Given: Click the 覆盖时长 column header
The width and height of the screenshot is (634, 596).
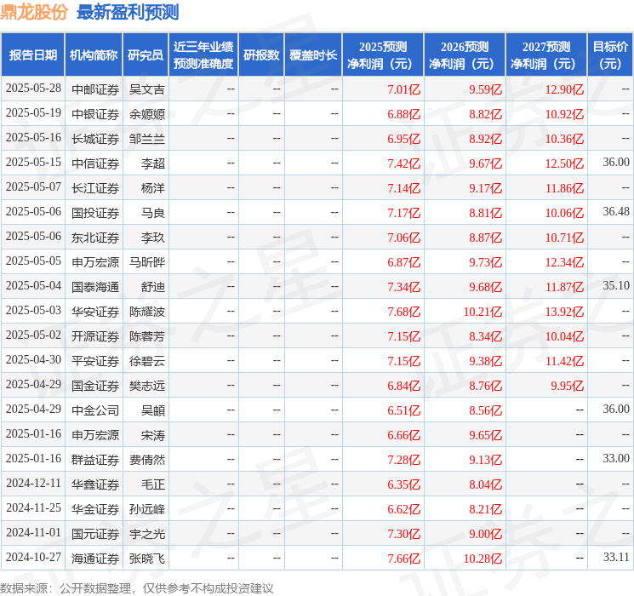Looking at the screenshot, I should 313,54.
